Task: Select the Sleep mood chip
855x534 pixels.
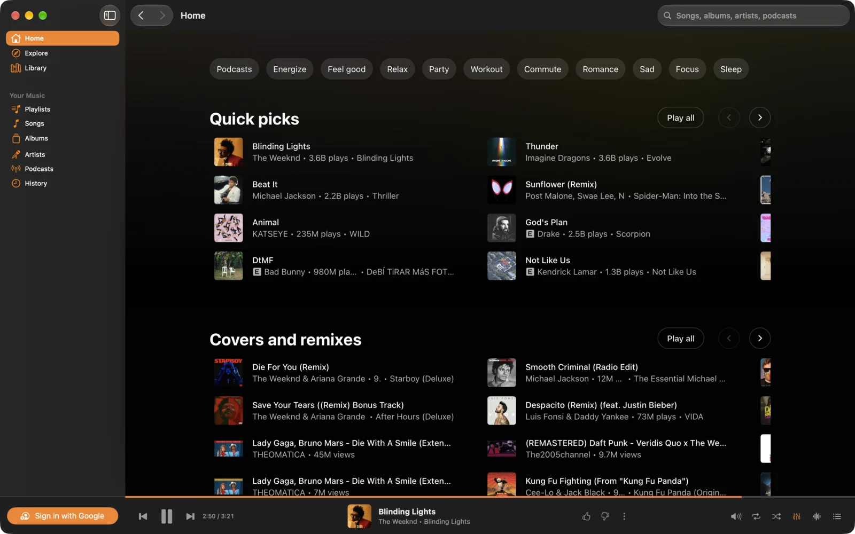Action: 730,69
